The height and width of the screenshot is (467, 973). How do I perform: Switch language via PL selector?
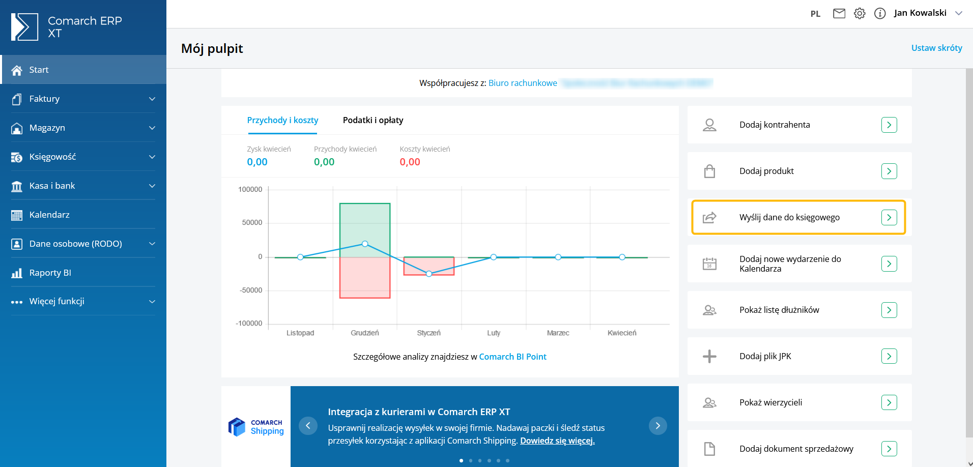pos(815,14)
